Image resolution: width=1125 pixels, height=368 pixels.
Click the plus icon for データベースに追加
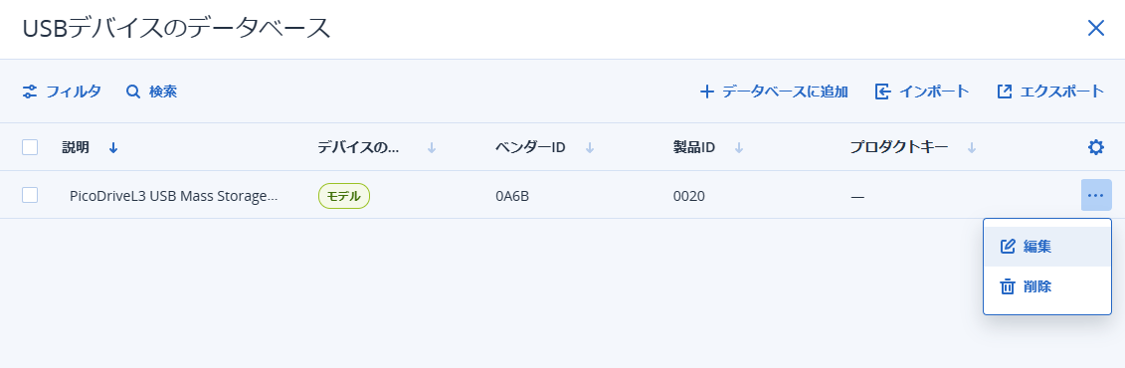coord(706,92)
